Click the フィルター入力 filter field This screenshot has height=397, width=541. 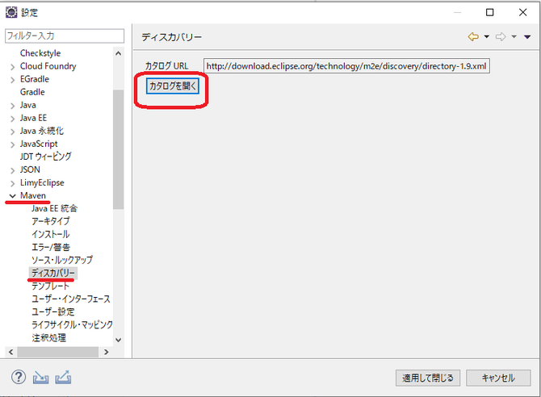point(65,36)
